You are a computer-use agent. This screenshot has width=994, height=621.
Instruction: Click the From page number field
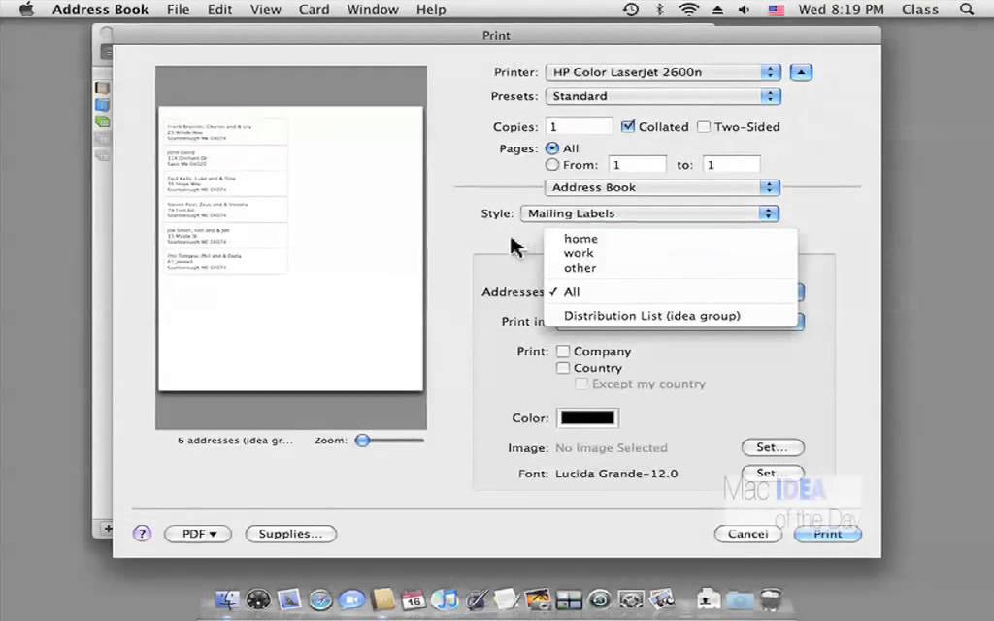pos(637,165)
